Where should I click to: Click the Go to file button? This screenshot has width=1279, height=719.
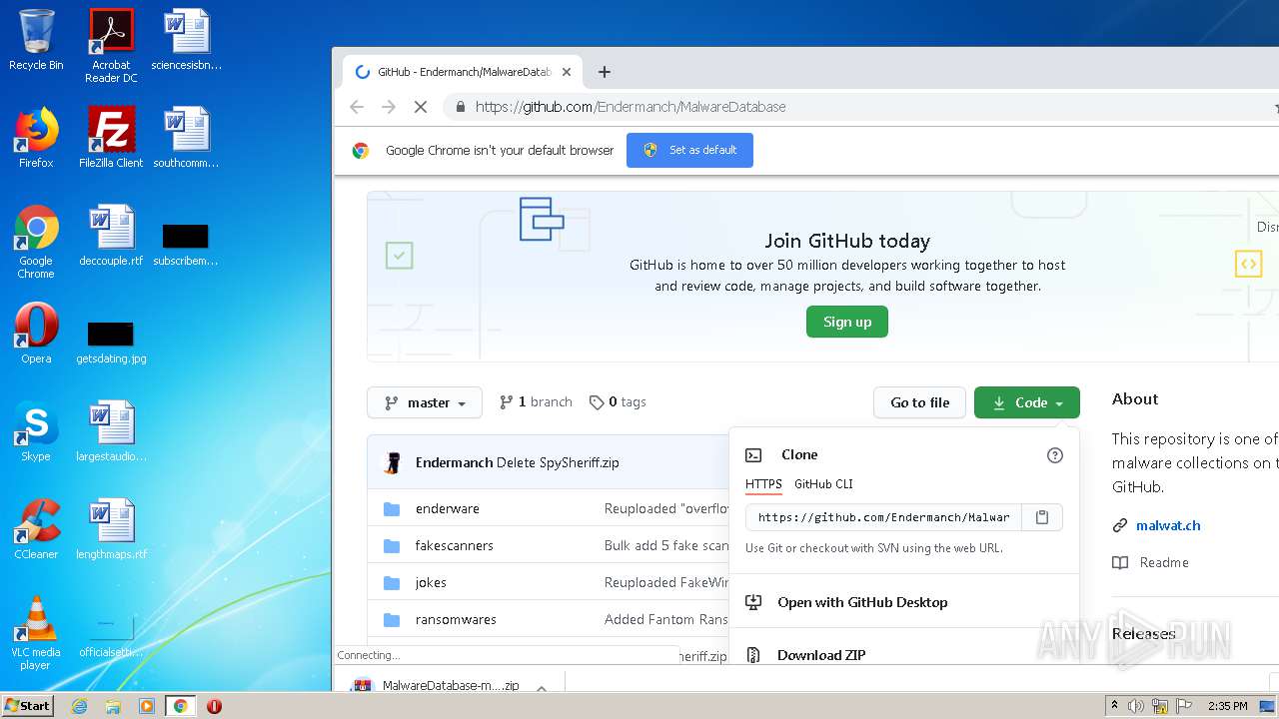pyautogui.click(x=920, y=402)
